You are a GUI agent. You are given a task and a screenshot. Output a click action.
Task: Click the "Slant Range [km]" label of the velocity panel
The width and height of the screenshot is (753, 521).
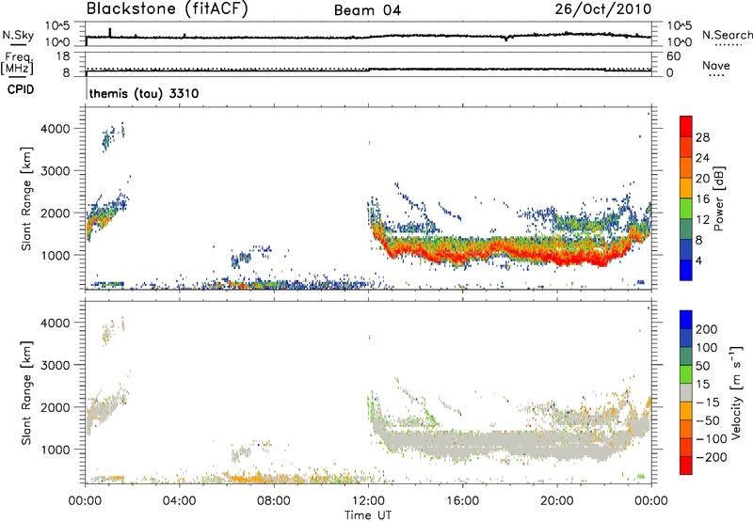click(x=26, y=392)
